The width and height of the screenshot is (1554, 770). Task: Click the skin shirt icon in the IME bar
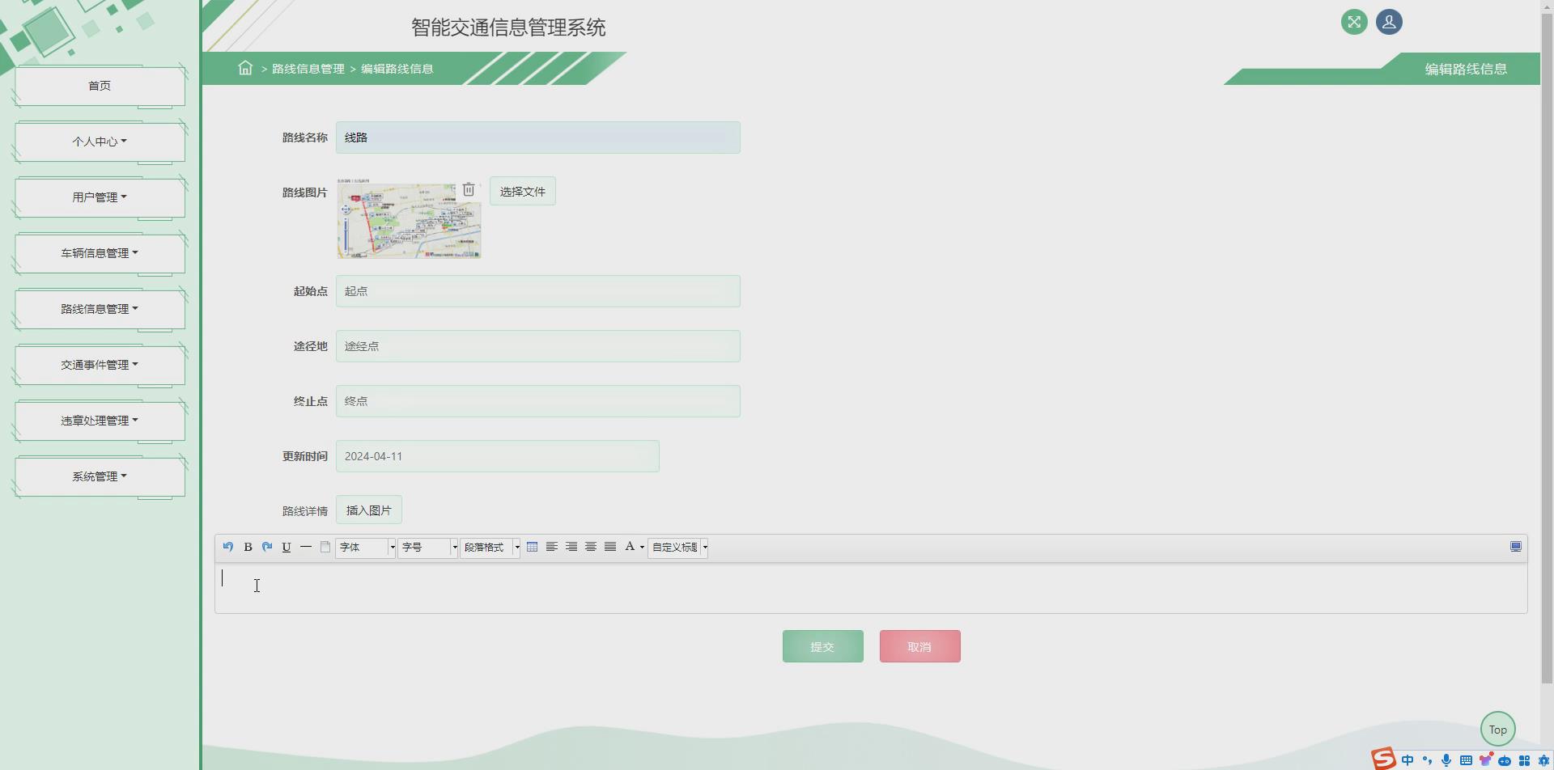tap(1485, 760)
